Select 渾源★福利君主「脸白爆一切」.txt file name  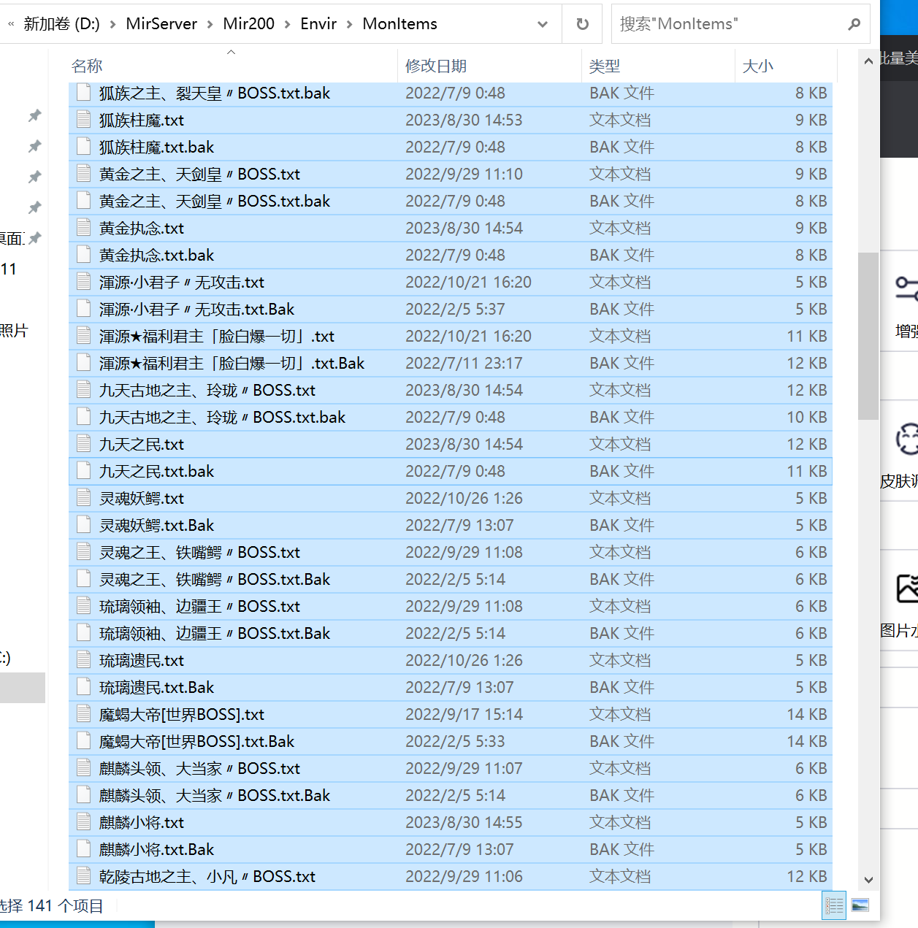pyautogui.click(x=217, y=336)
